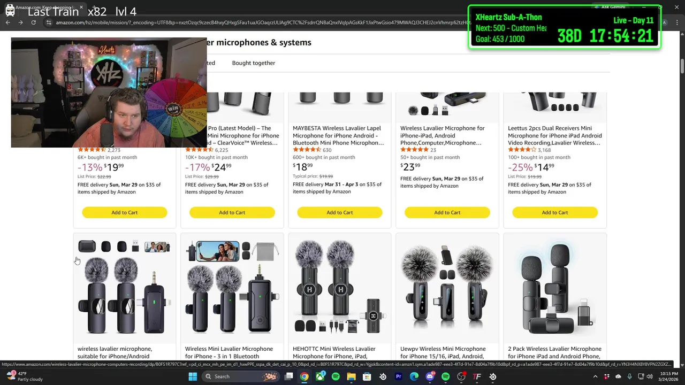685x385 pixels.
Task: Open Pro (Latest Model) microphone title link
Action: (x=243, y=135)
